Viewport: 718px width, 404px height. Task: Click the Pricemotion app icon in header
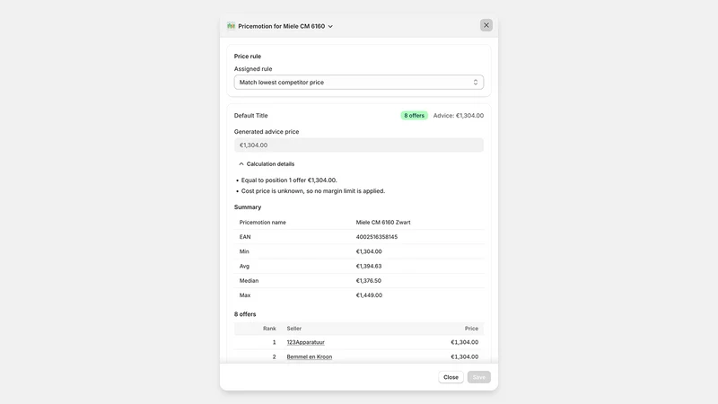pos(231,26)
